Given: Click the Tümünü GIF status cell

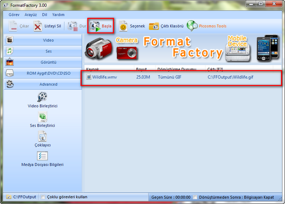Looking at the screenshot, I should 170,77.
